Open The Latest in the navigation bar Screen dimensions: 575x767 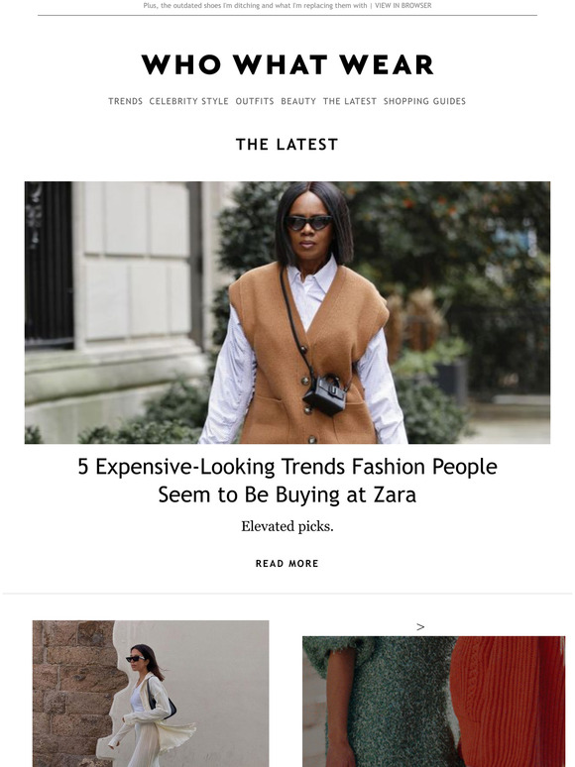pyautogui.click(x=350, y=101)
